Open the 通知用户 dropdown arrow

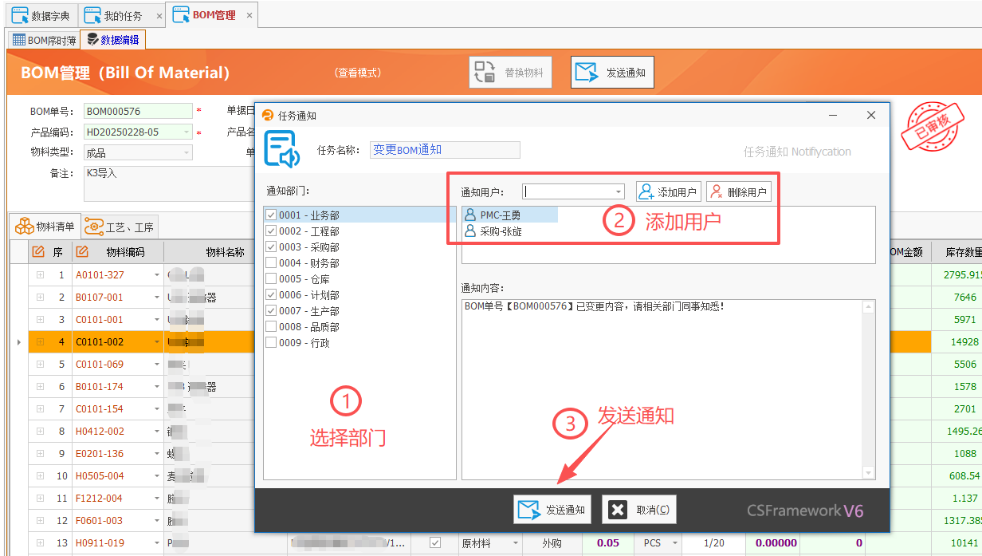[618, 191]
